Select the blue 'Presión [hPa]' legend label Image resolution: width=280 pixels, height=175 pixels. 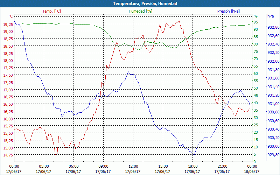click(229, 11)
